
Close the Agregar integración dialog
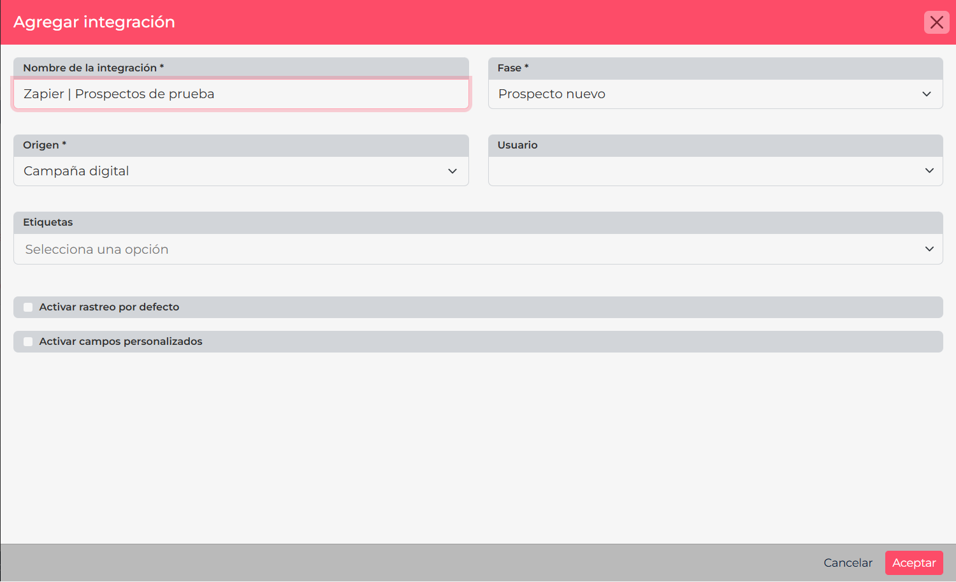(936, 22)
